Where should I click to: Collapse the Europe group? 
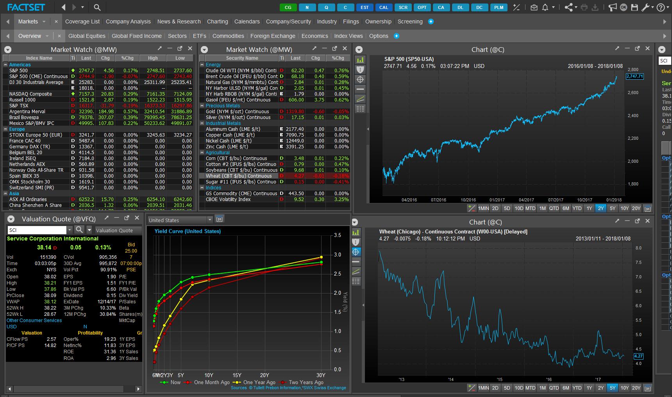5,129
